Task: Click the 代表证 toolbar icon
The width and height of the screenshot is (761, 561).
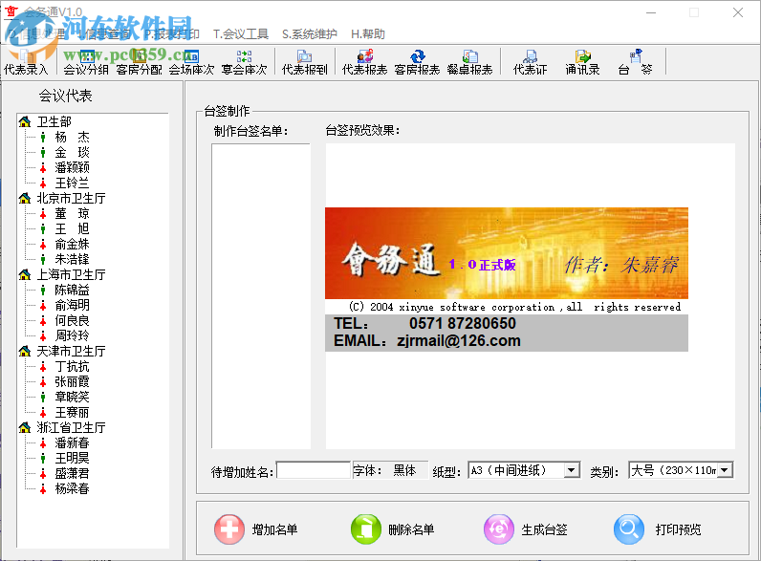Action: coord(530,62)
